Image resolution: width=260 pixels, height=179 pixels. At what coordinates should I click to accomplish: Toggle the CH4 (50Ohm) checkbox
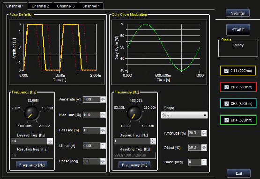tap(226, 120)
